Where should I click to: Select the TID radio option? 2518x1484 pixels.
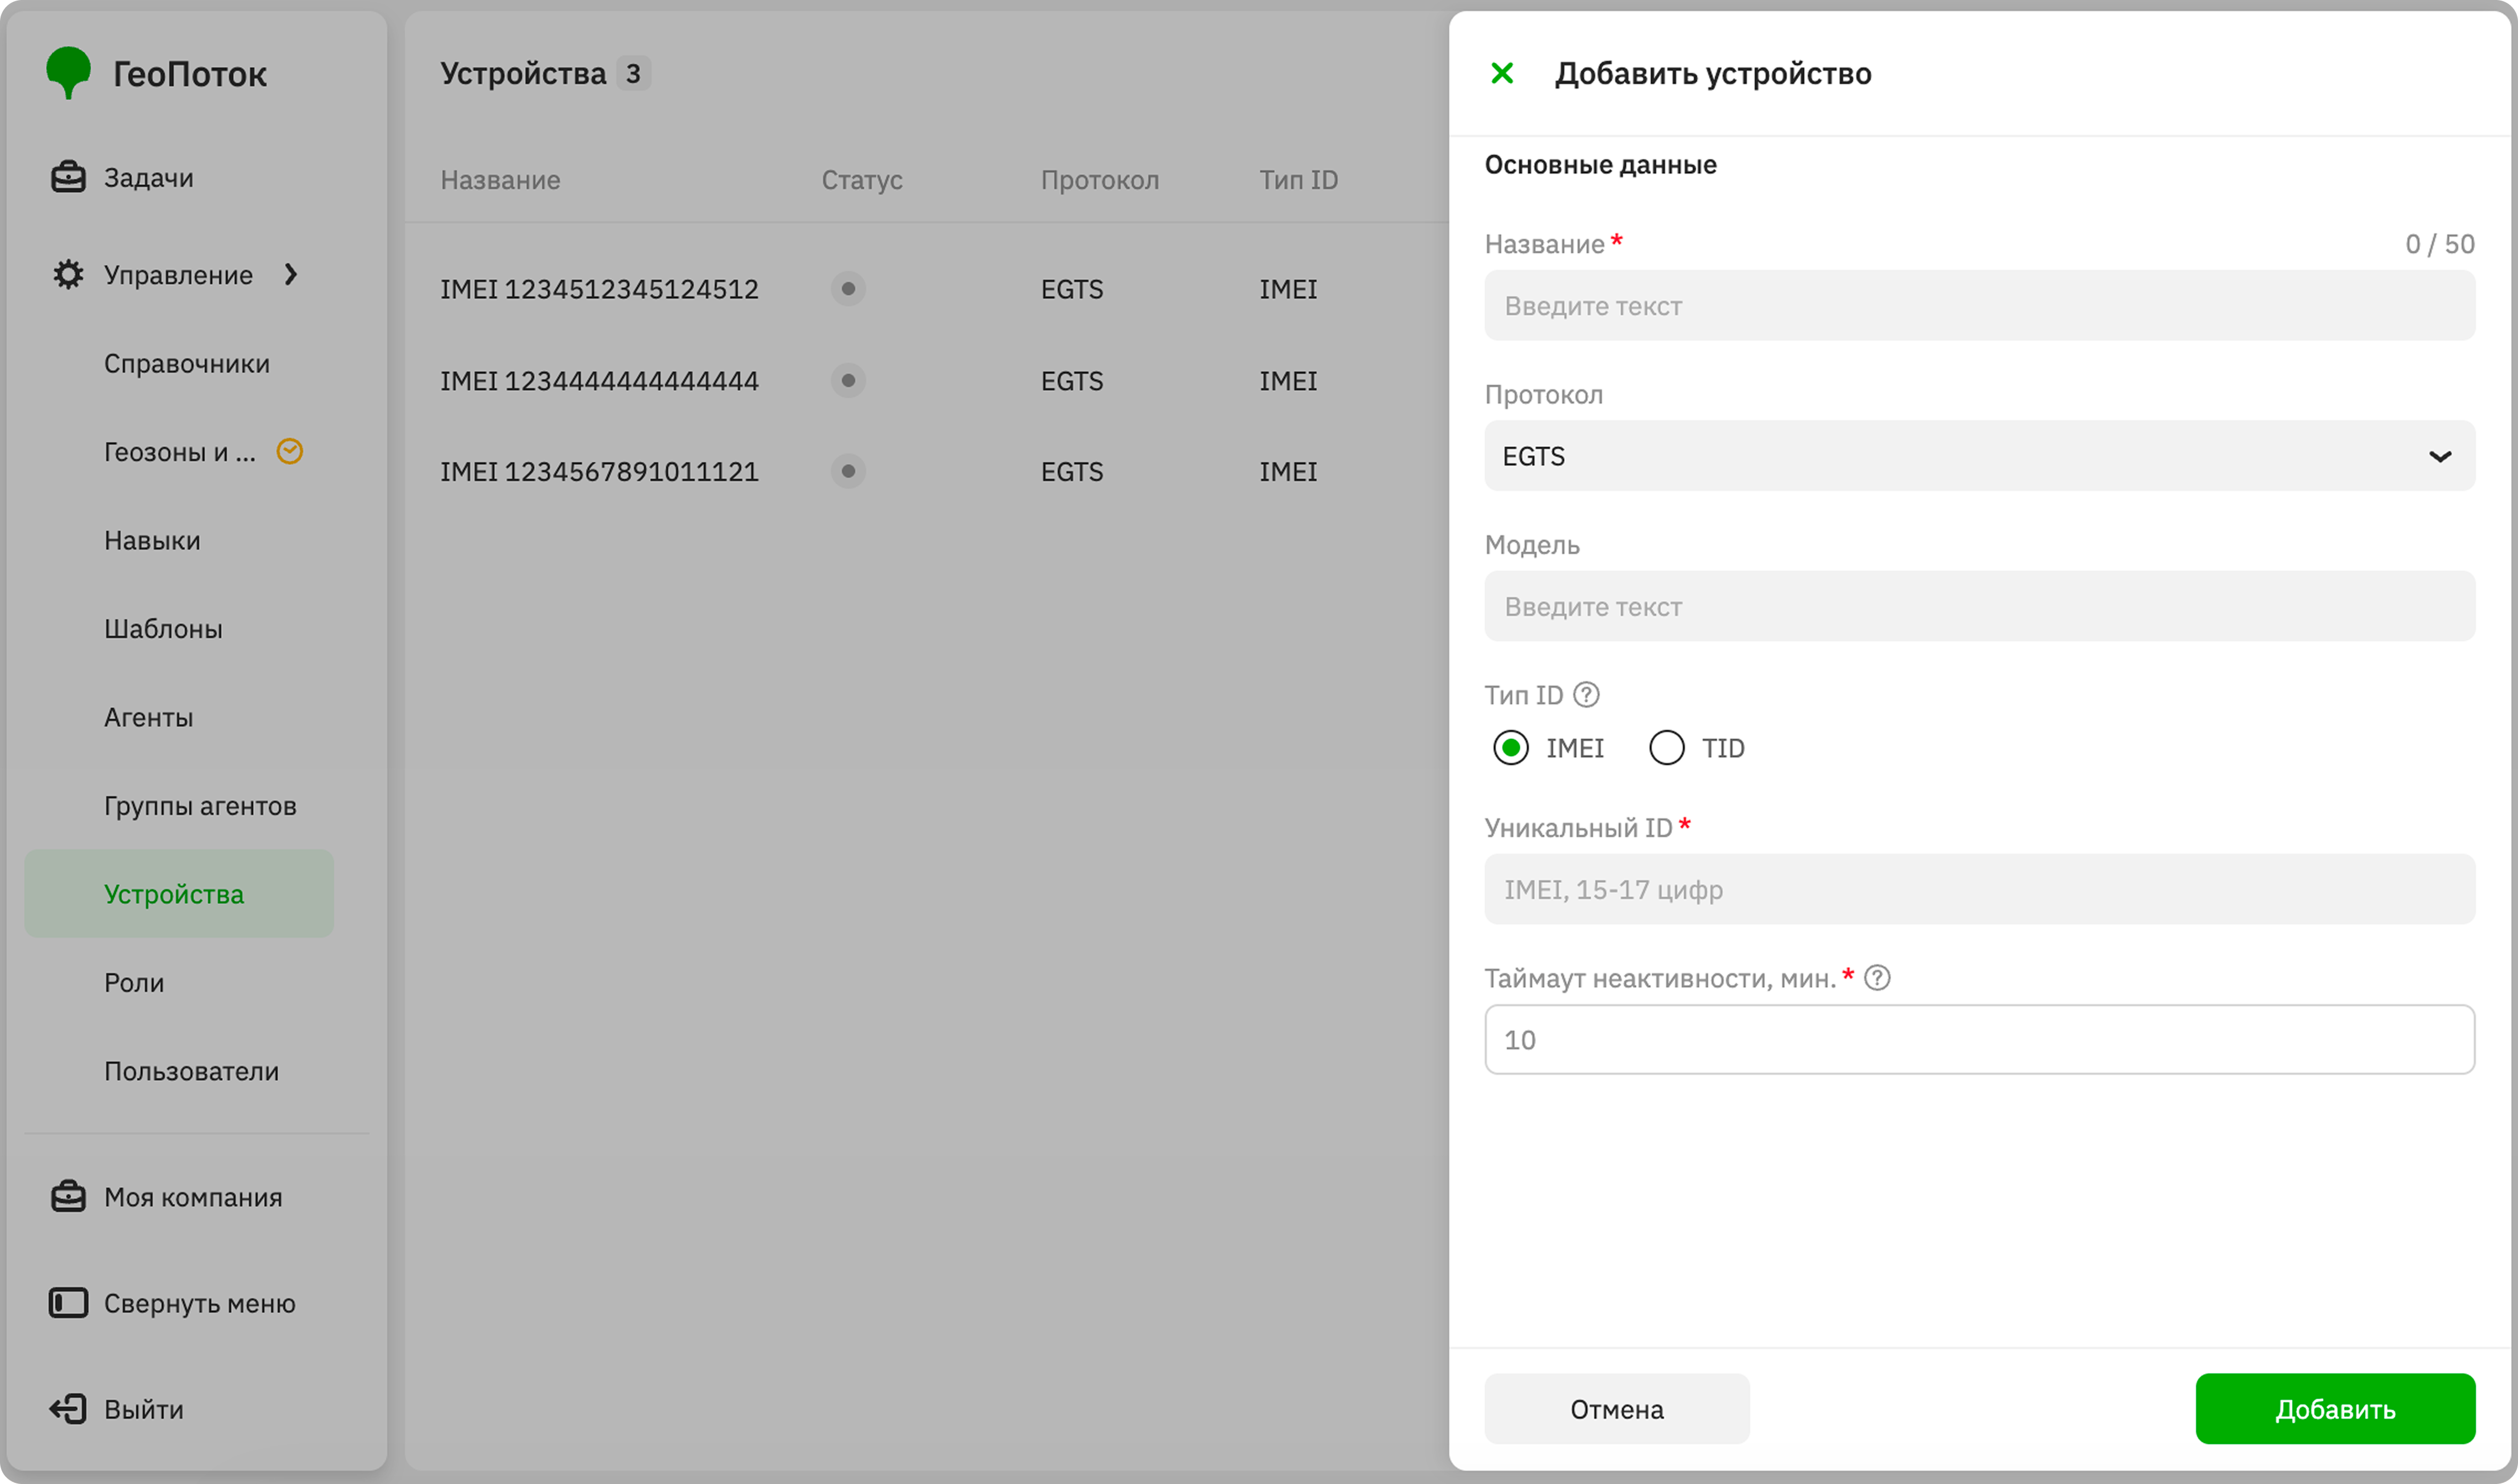point(1667,747)
